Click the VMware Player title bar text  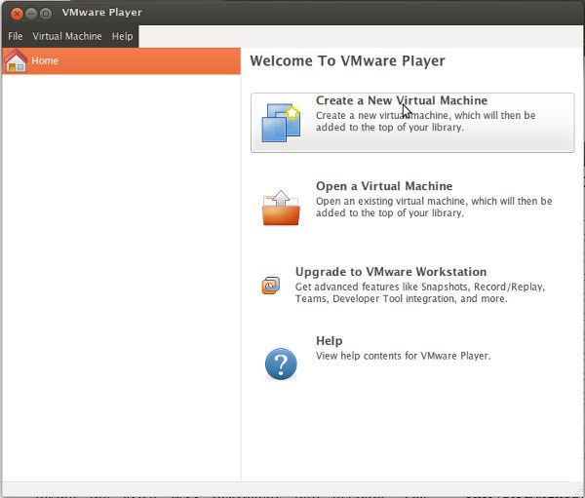101,13
